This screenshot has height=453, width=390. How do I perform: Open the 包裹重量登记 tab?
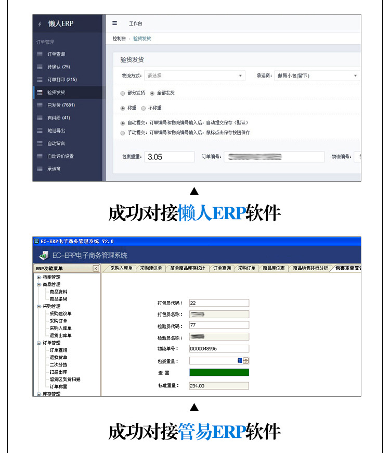pyautogui.click(x=347, y=268)
